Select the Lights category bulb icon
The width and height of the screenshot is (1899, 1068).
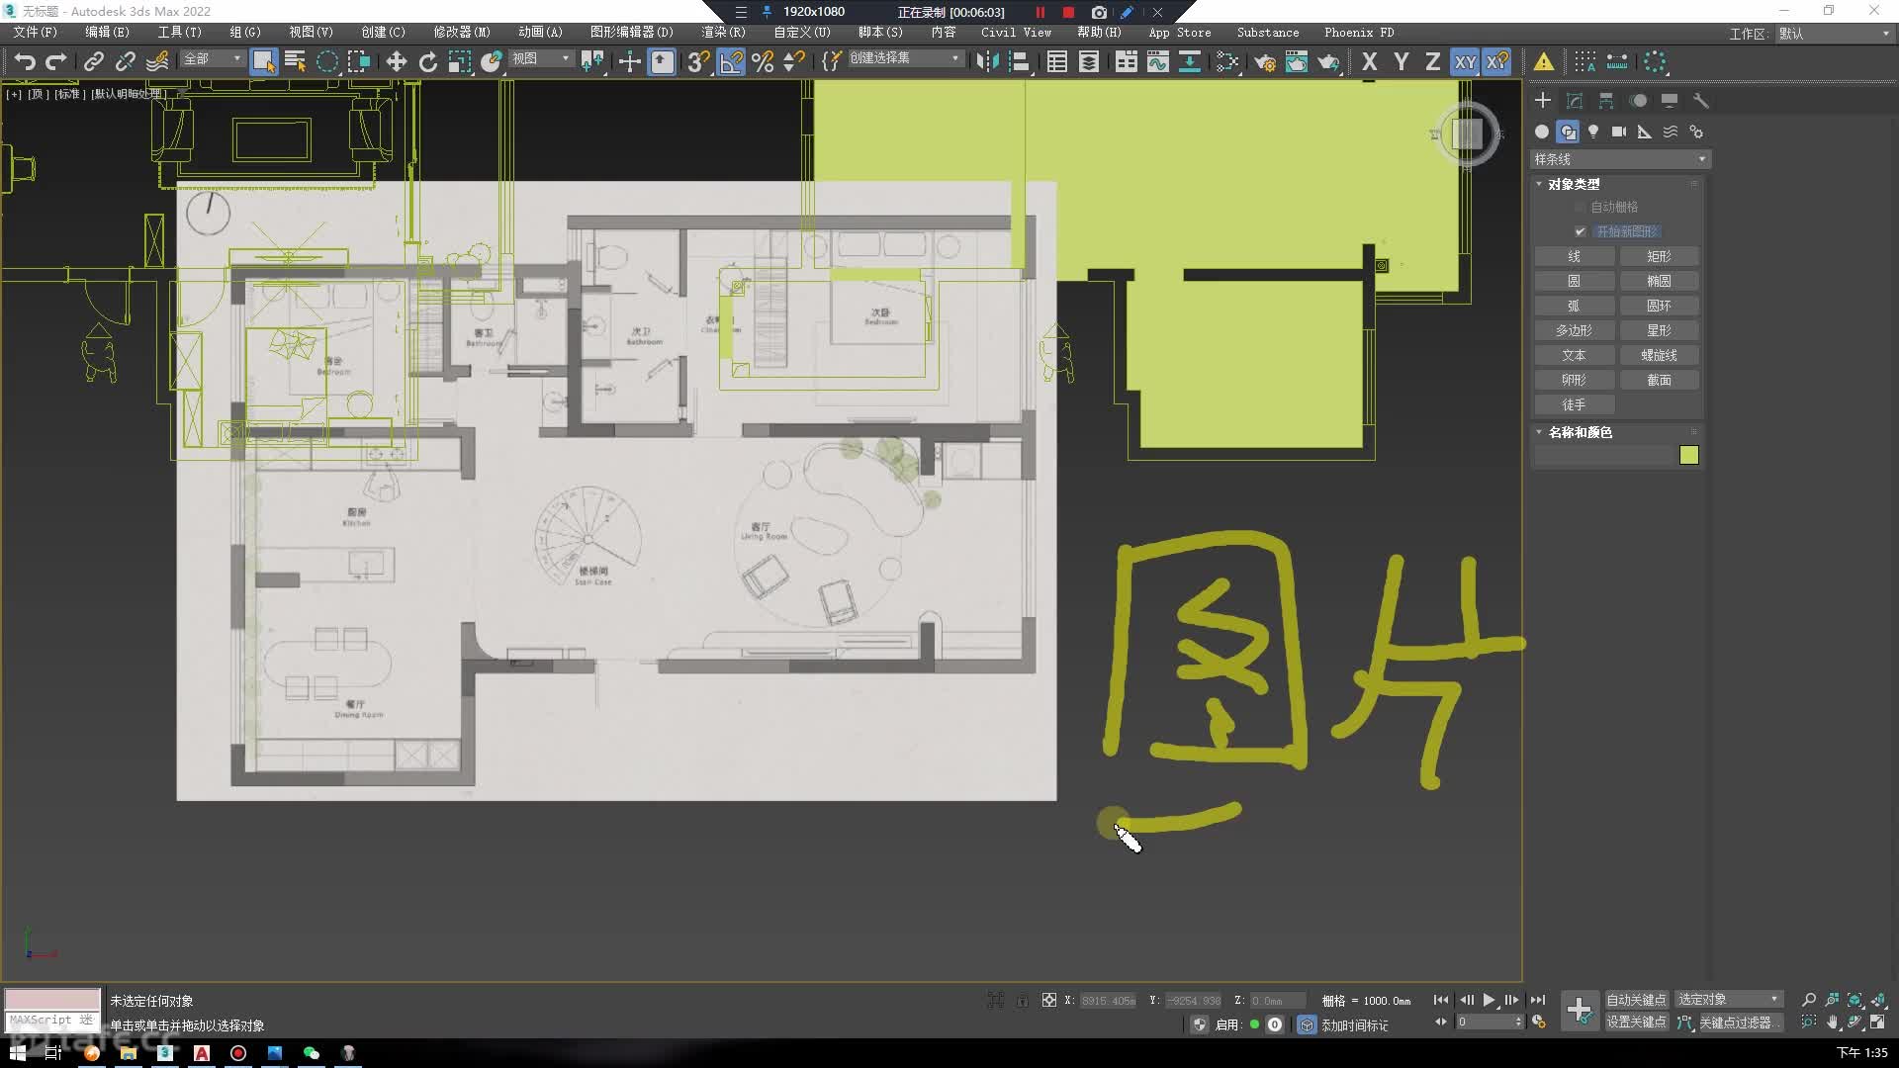pos(1593,132)
